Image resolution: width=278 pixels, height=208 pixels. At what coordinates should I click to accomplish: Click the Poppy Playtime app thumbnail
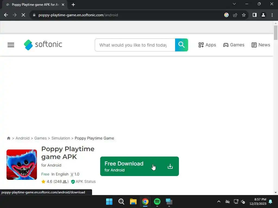point(22,165)
